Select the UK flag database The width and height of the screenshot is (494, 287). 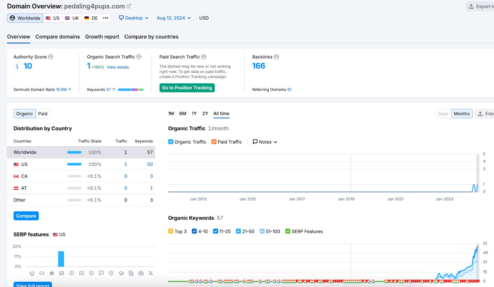(x=72, y=18)
